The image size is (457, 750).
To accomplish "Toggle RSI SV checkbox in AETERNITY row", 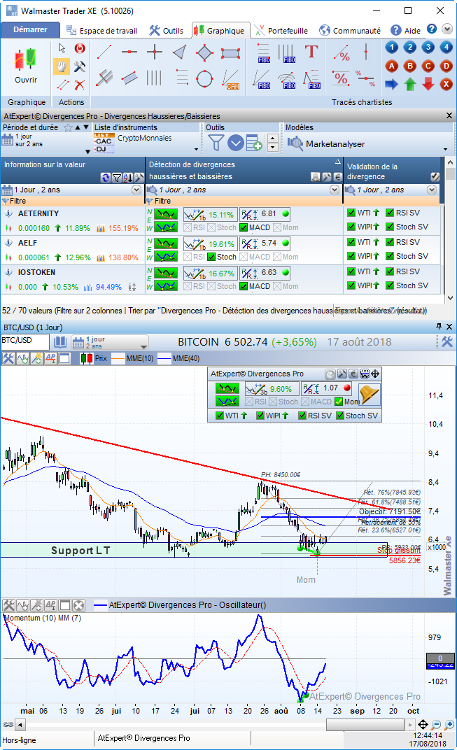I will pyautogui.click(x=390, y=213).
